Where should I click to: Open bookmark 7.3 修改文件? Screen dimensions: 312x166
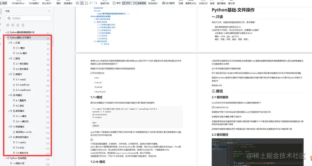(22, 153)
